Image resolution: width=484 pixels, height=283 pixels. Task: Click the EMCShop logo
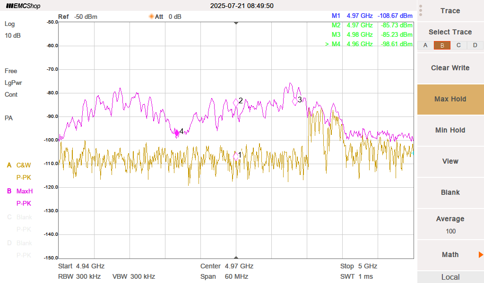click(x=23, y=6)
